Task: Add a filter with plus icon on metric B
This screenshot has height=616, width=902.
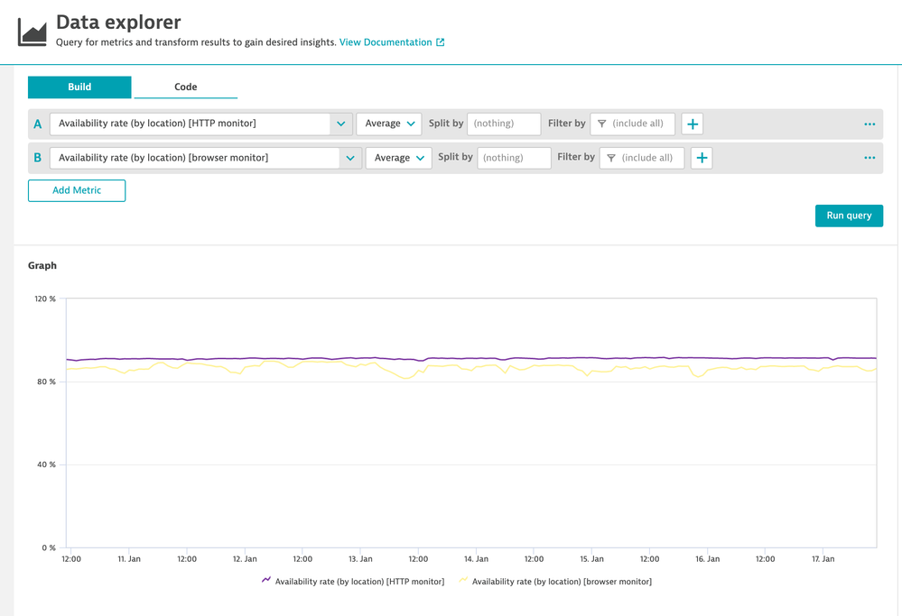Action: (702, 158)
